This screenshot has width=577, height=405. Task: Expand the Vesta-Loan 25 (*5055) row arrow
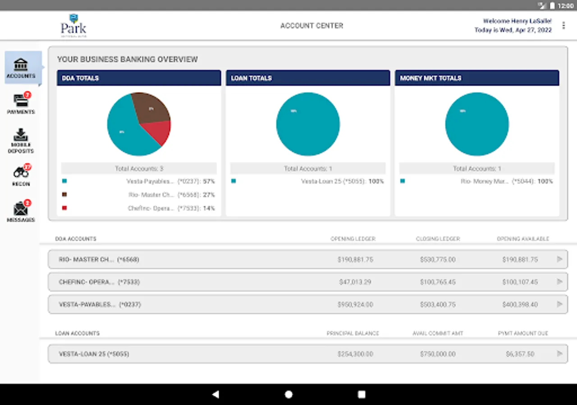559,354
